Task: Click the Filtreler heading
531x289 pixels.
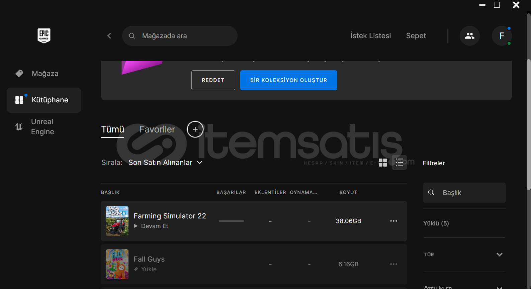Action: click(434, 163)
